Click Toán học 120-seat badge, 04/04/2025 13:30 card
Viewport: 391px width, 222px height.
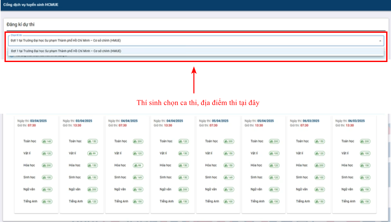point(183,141)
